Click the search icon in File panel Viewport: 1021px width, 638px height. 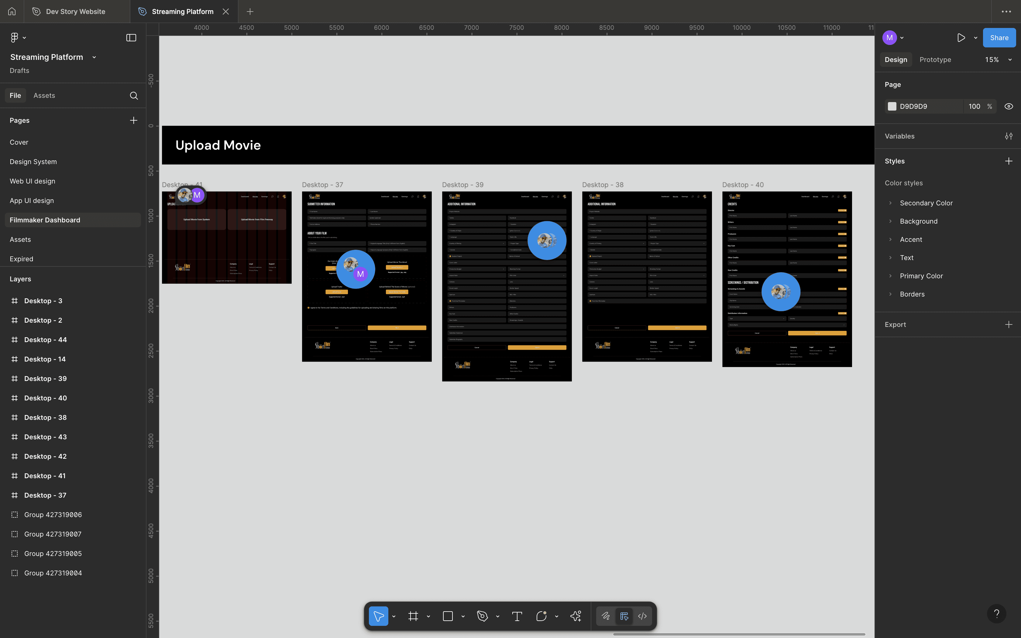click(134, 96)
